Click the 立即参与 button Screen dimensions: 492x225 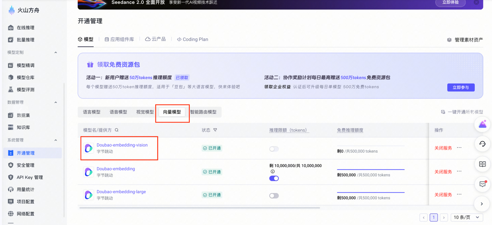(461, 87)
